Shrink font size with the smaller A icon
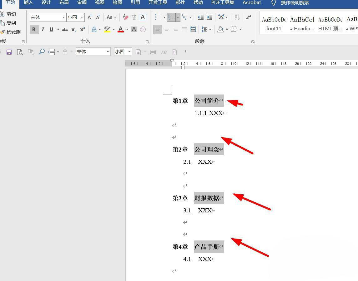Image resolution: width=358 pixels, height=281 pixels. (x=98, y=17)
